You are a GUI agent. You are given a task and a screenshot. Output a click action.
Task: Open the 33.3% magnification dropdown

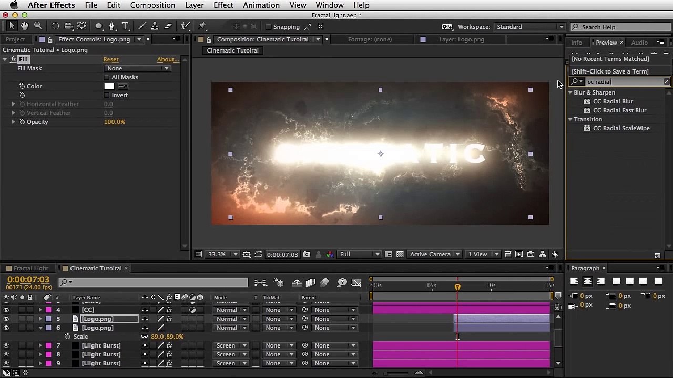[222, 255]
